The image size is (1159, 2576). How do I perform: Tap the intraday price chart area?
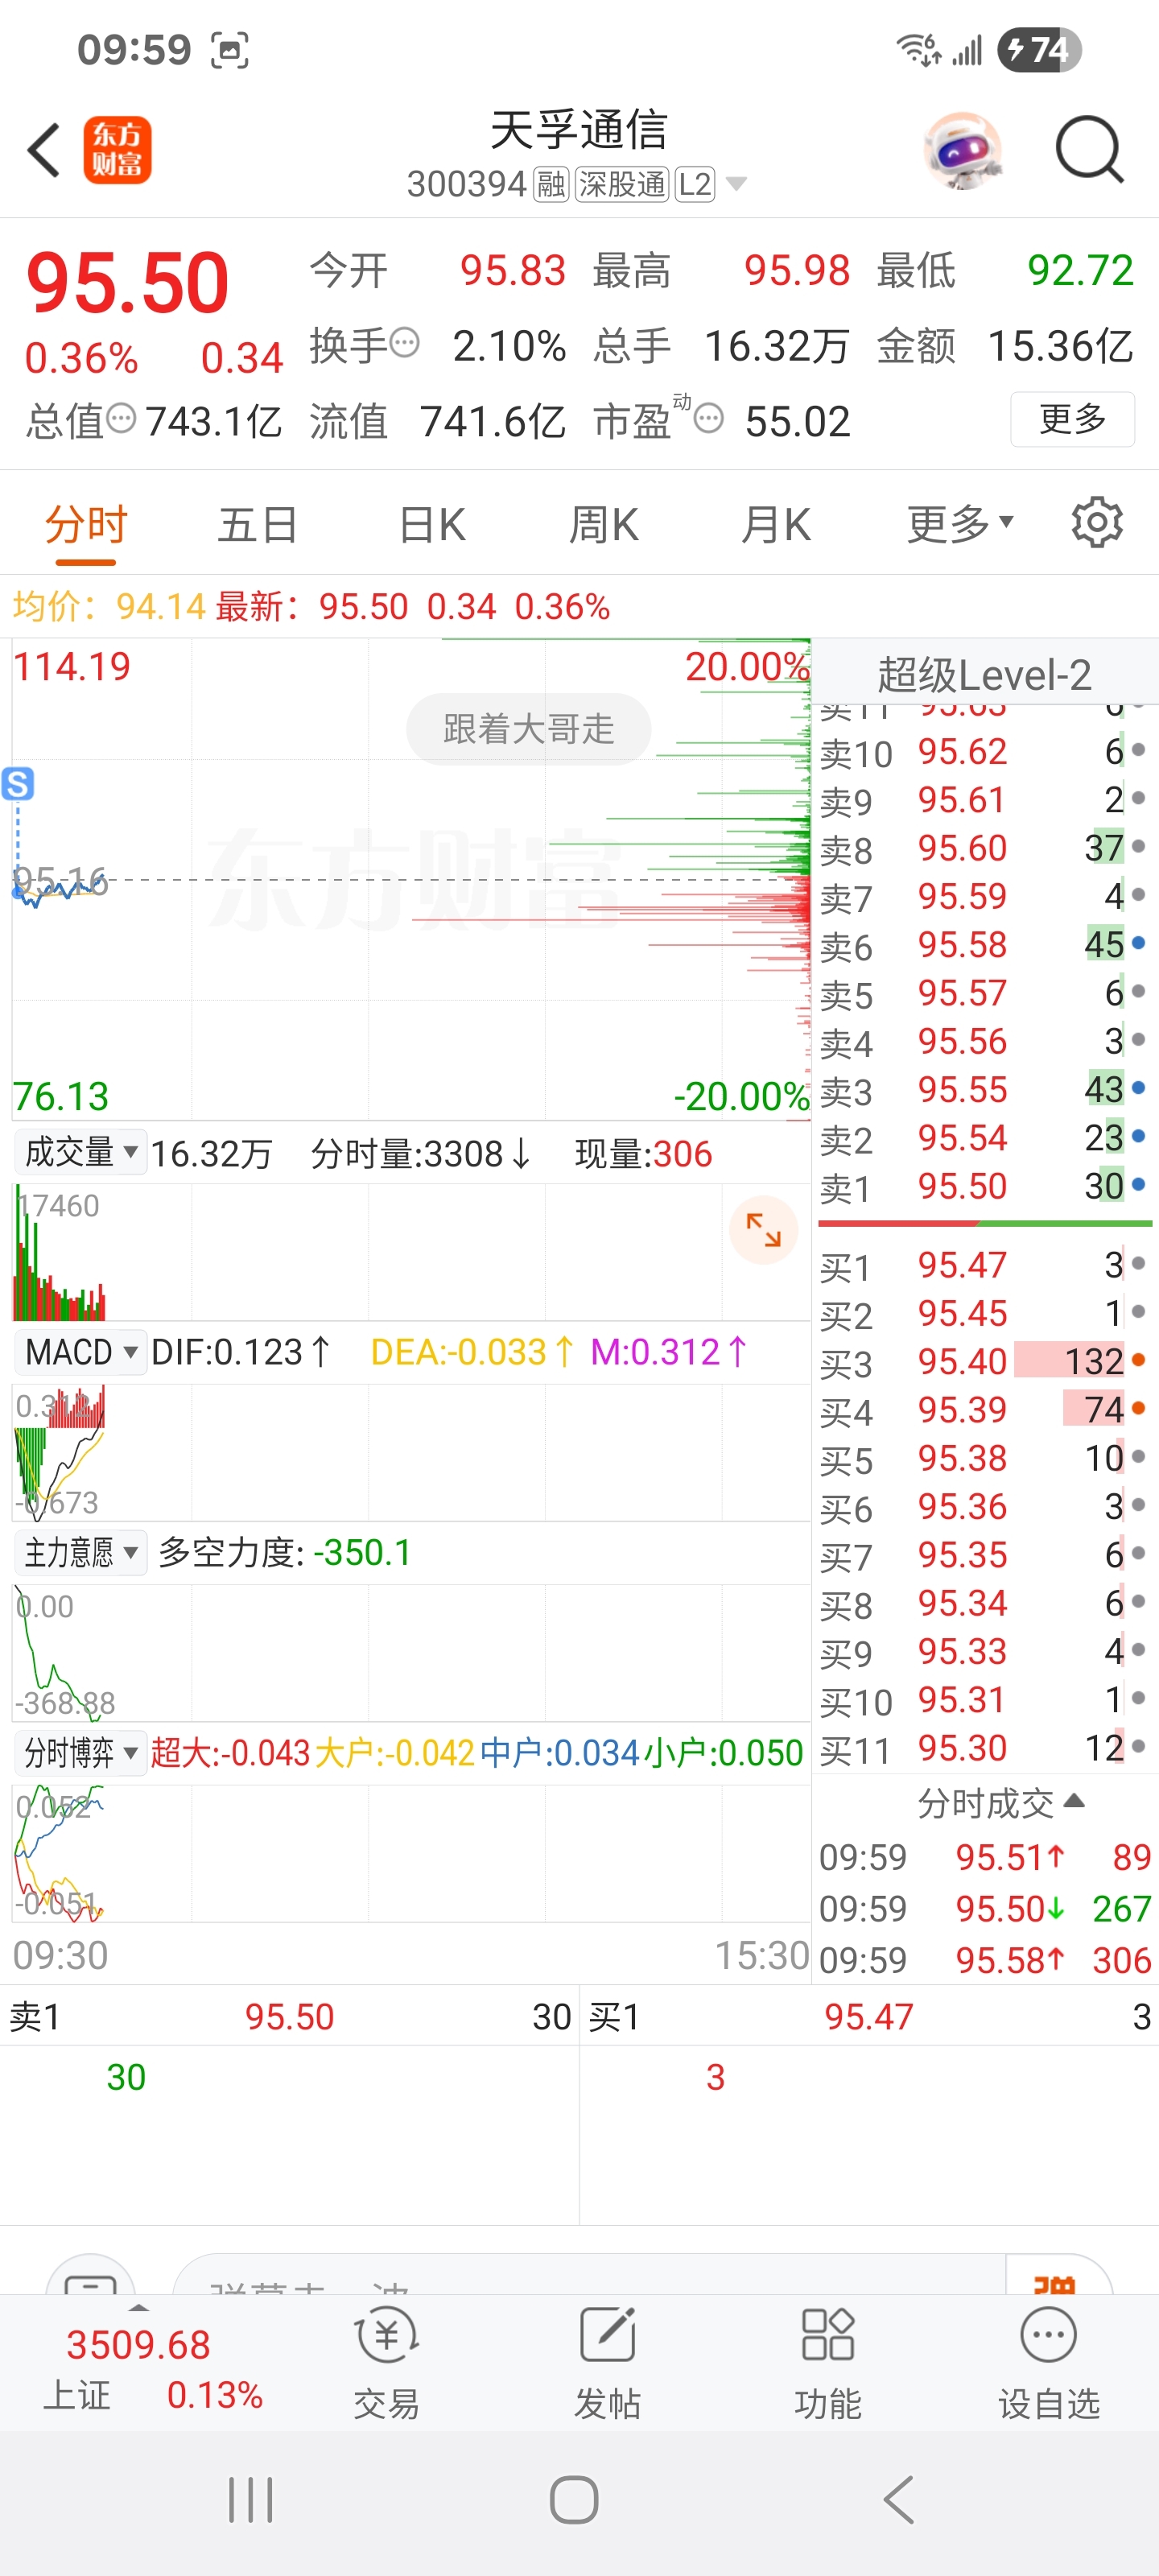click(410, 880)
